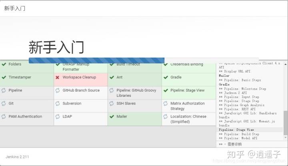288x166 pixels.
Task: Select the Git plugin cell
Action: pos(27,106)
